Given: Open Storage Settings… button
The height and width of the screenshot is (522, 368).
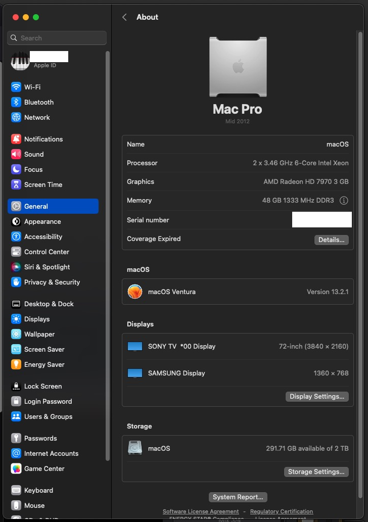Looking at the screenshot, I should click(316, 472).
